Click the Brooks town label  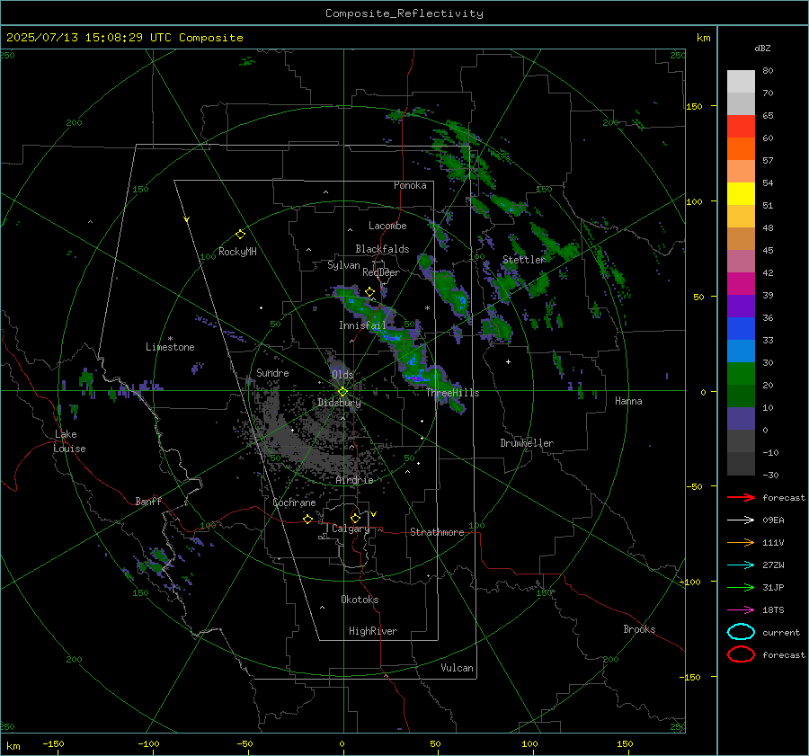pyautogui.click(x=639, y=629)
